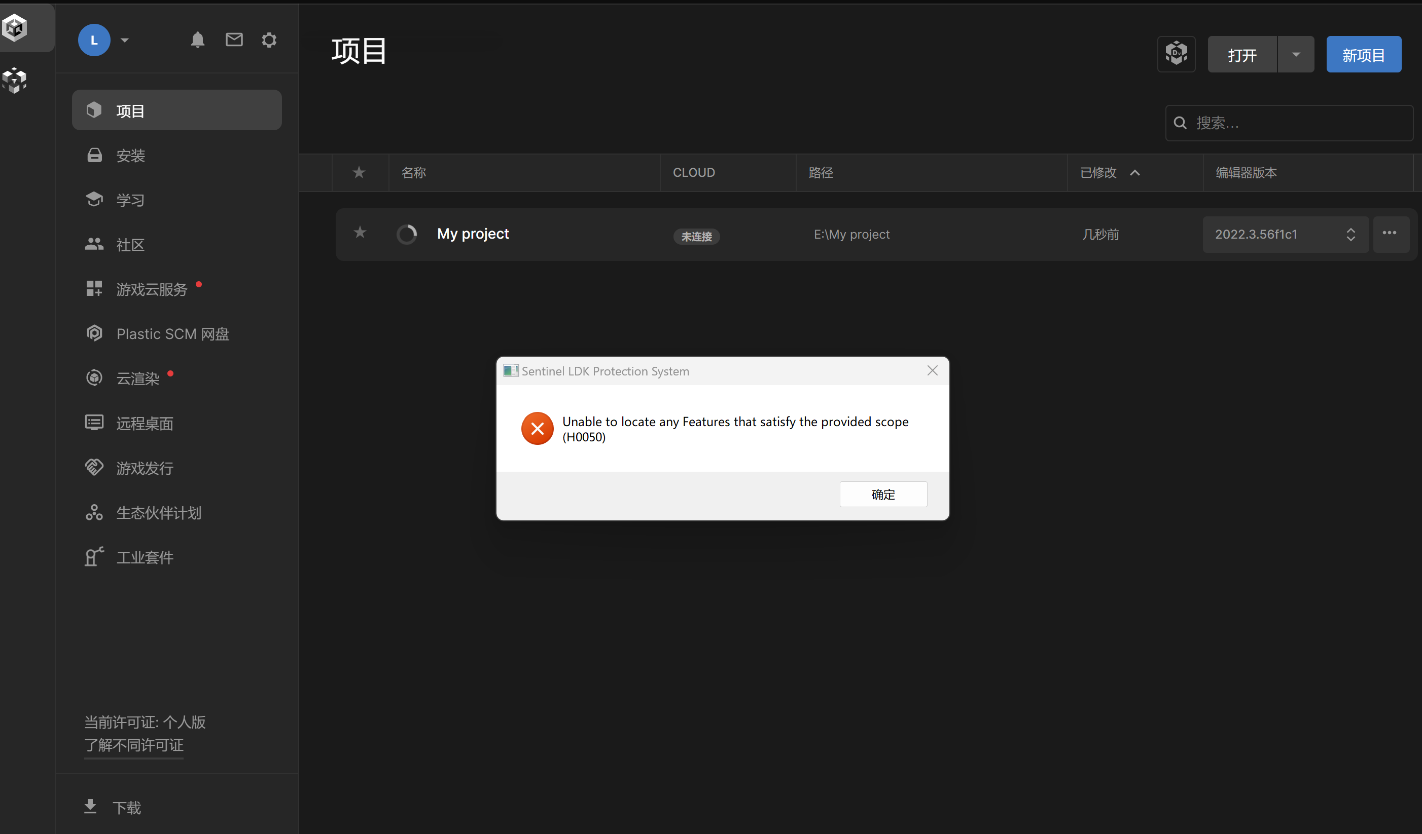The width and height of the screenshot is (1422, 834).
Task: Focus the 搜索 search field
Action: click(x=1289, y=123)
